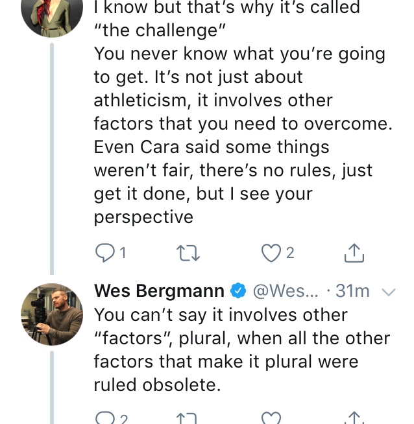
Task: Tap the blue verified badge
Action: coord(238,290)
